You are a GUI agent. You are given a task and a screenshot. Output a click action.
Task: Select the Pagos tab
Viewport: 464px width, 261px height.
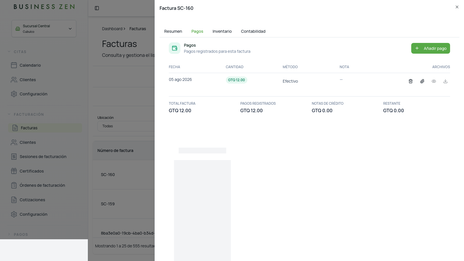click(197, 31)
